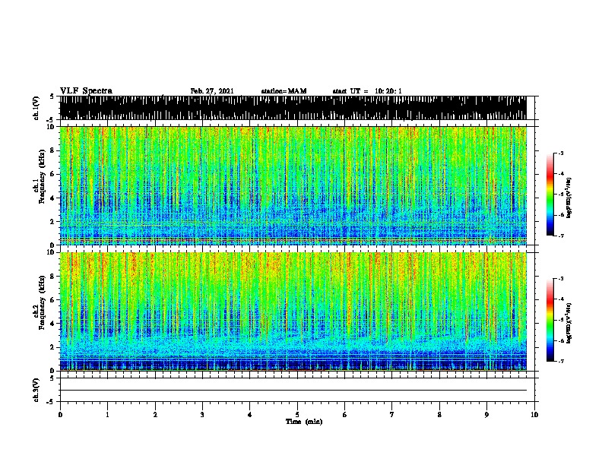Click the "-5" tick on ch.1(V) axis
This screenshot has height=465, width=602.
[x=51, y=120]
